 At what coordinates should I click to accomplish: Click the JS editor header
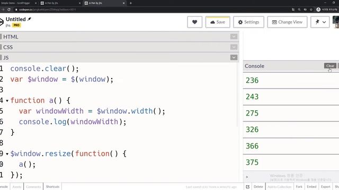tap(119, 58)
